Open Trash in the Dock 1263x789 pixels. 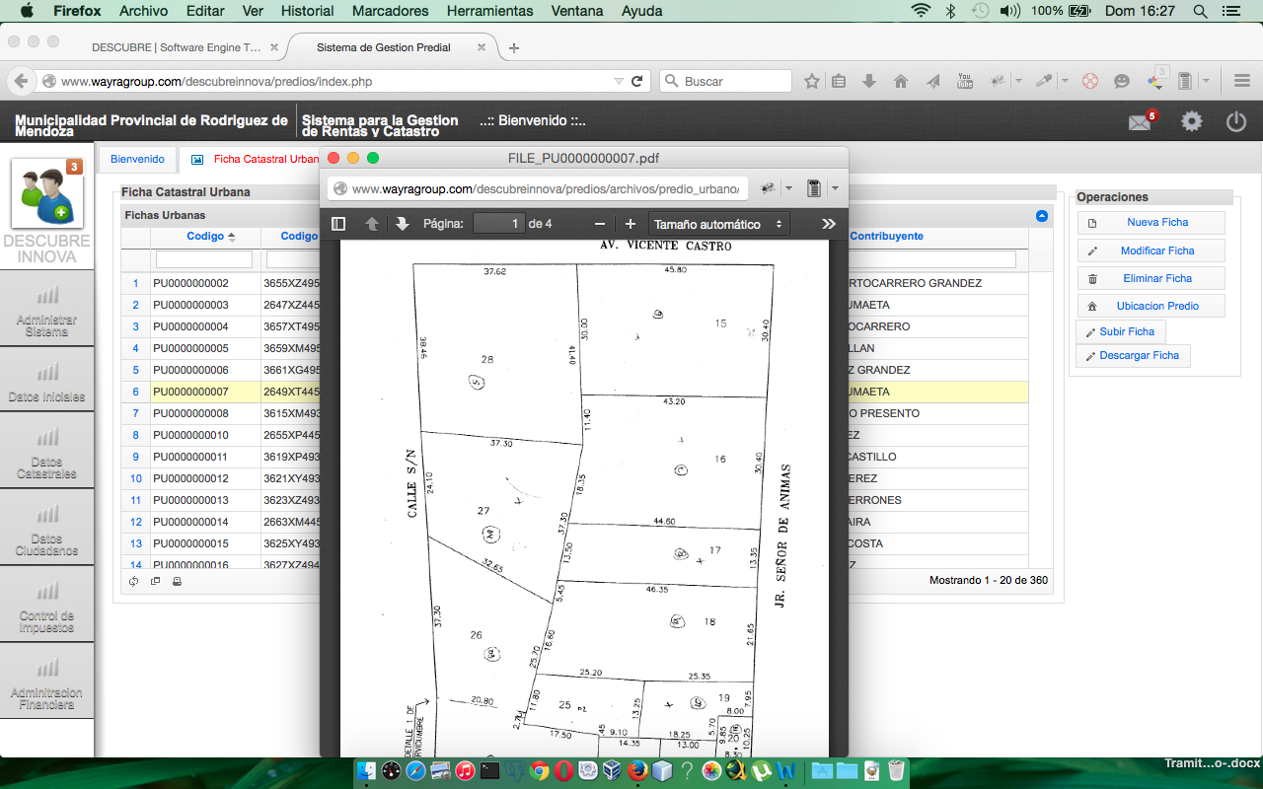896,771
